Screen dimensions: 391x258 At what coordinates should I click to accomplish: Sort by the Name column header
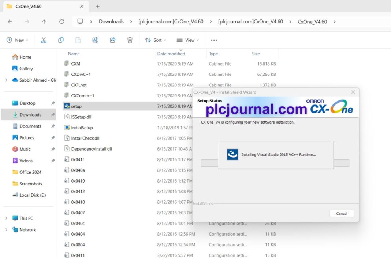click(x=74, y=54)
